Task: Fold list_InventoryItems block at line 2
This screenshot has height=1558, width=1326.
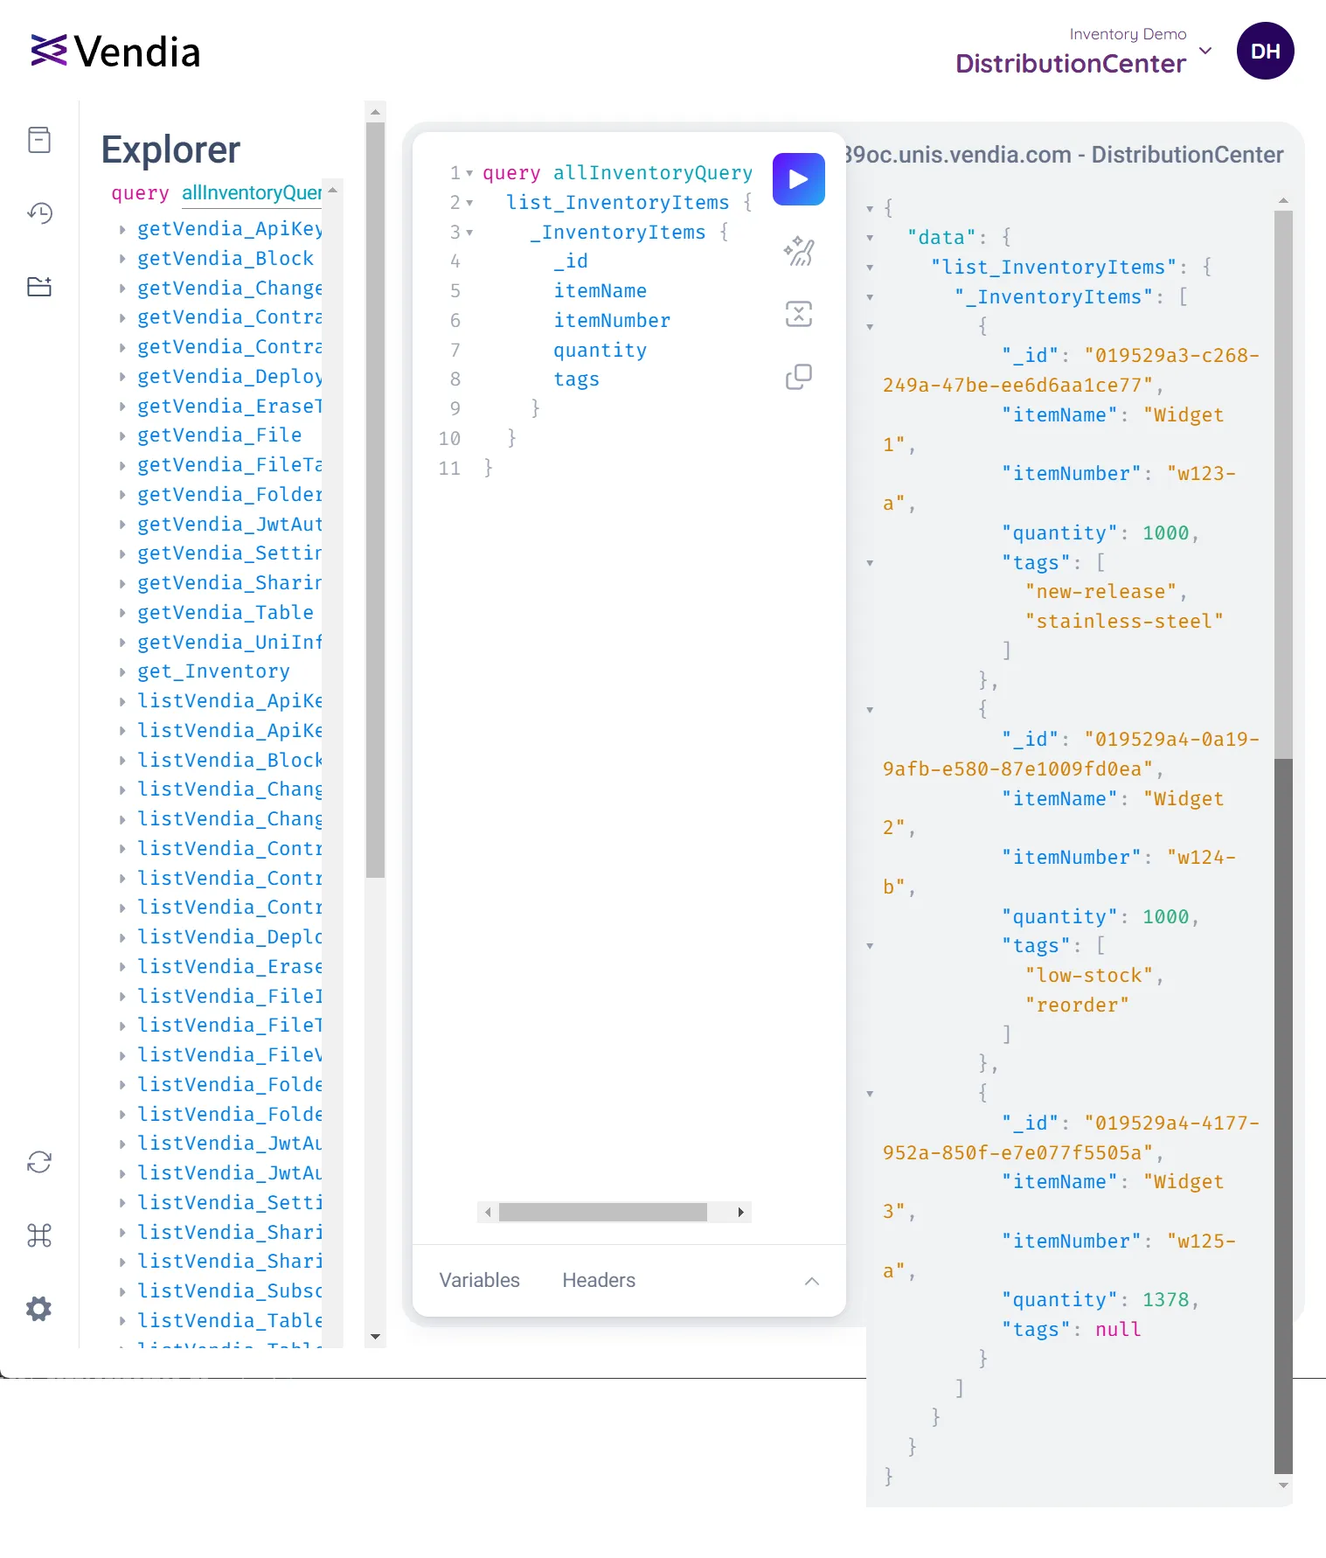Action: [469, 203]
